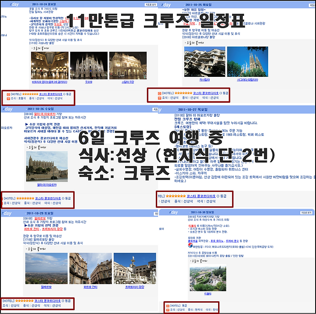Click the meal icon in the 2011-10-25 panel
Viewport: 316px width, 314px height.
tap(159, 98)
